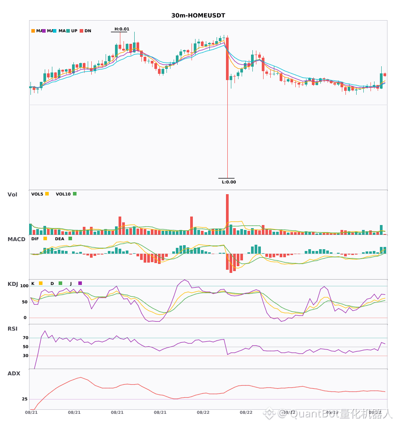Click the ADX panel label
The width and height of the screenshot is (396, 425).
point(14,374)
